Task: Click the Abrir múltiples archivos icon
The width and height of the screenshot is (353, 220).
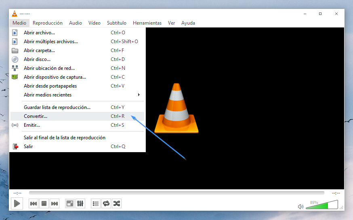Action: pos(15,42)
